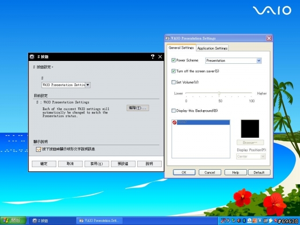This screenshot has width=300, height=225.
Task: Close the S button dialog
Action: (160, 57)
